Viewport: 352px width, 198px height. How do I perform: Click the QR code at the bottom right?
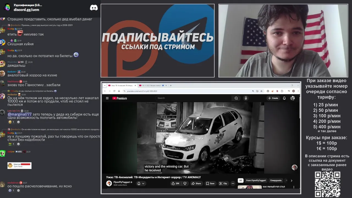328,185
